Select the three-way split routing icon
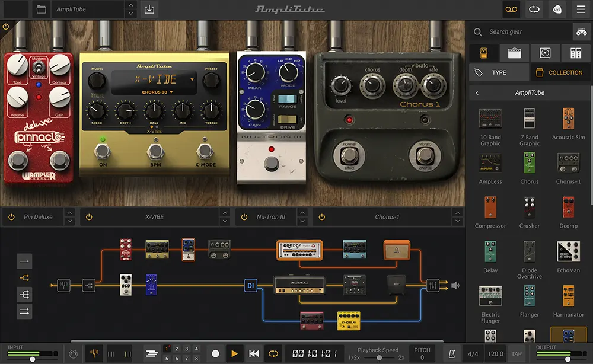The height and width of the screenshot is (364, 593). pyautogui.click(x=24, y=295)
